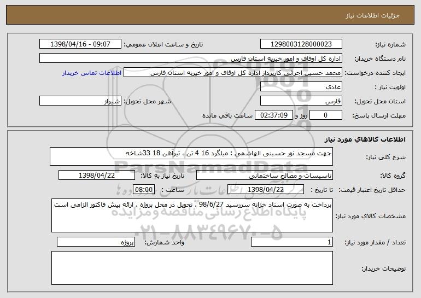Click the اولویت نیاز label
Image resolution: width=421 pixels, height=298 pixels.
point(390,87)
